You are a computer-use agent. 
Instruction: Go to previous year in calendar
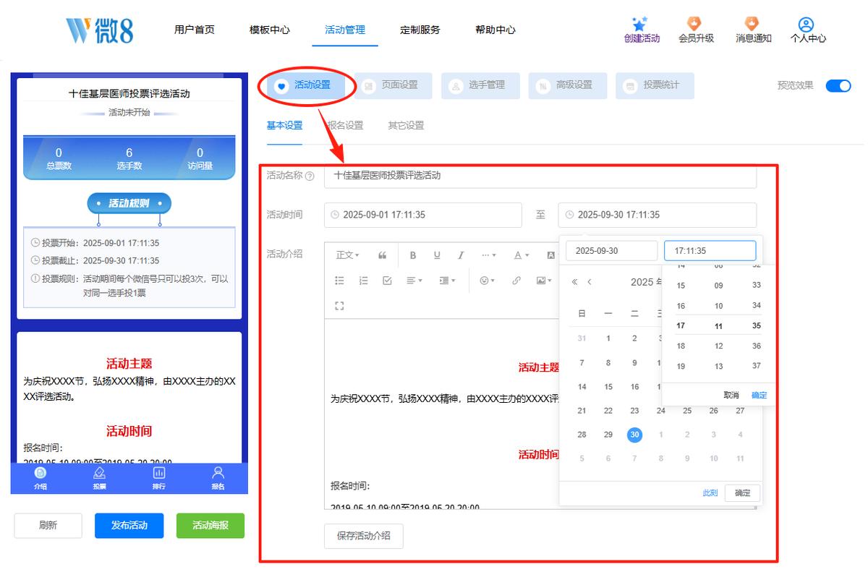575,282
